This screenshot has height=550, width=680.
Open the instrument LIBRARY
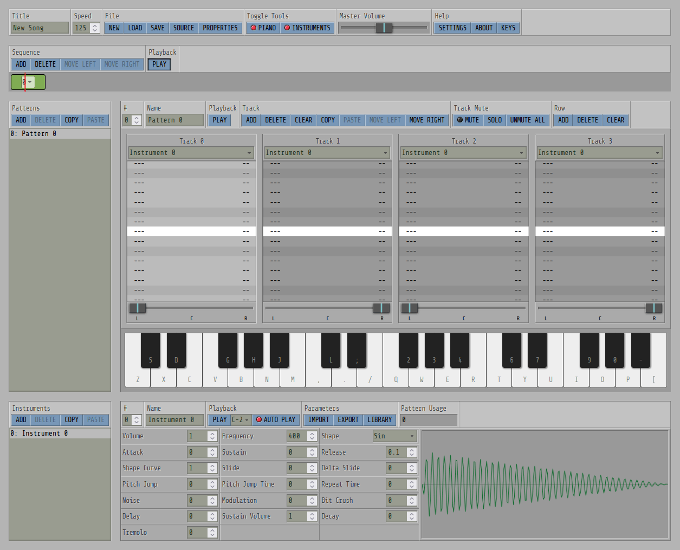pyautogui.click(x=379, y=419)
